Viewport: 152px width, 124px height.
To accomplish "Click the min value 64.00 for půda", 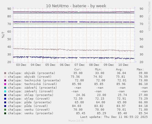I will (101, 102).
